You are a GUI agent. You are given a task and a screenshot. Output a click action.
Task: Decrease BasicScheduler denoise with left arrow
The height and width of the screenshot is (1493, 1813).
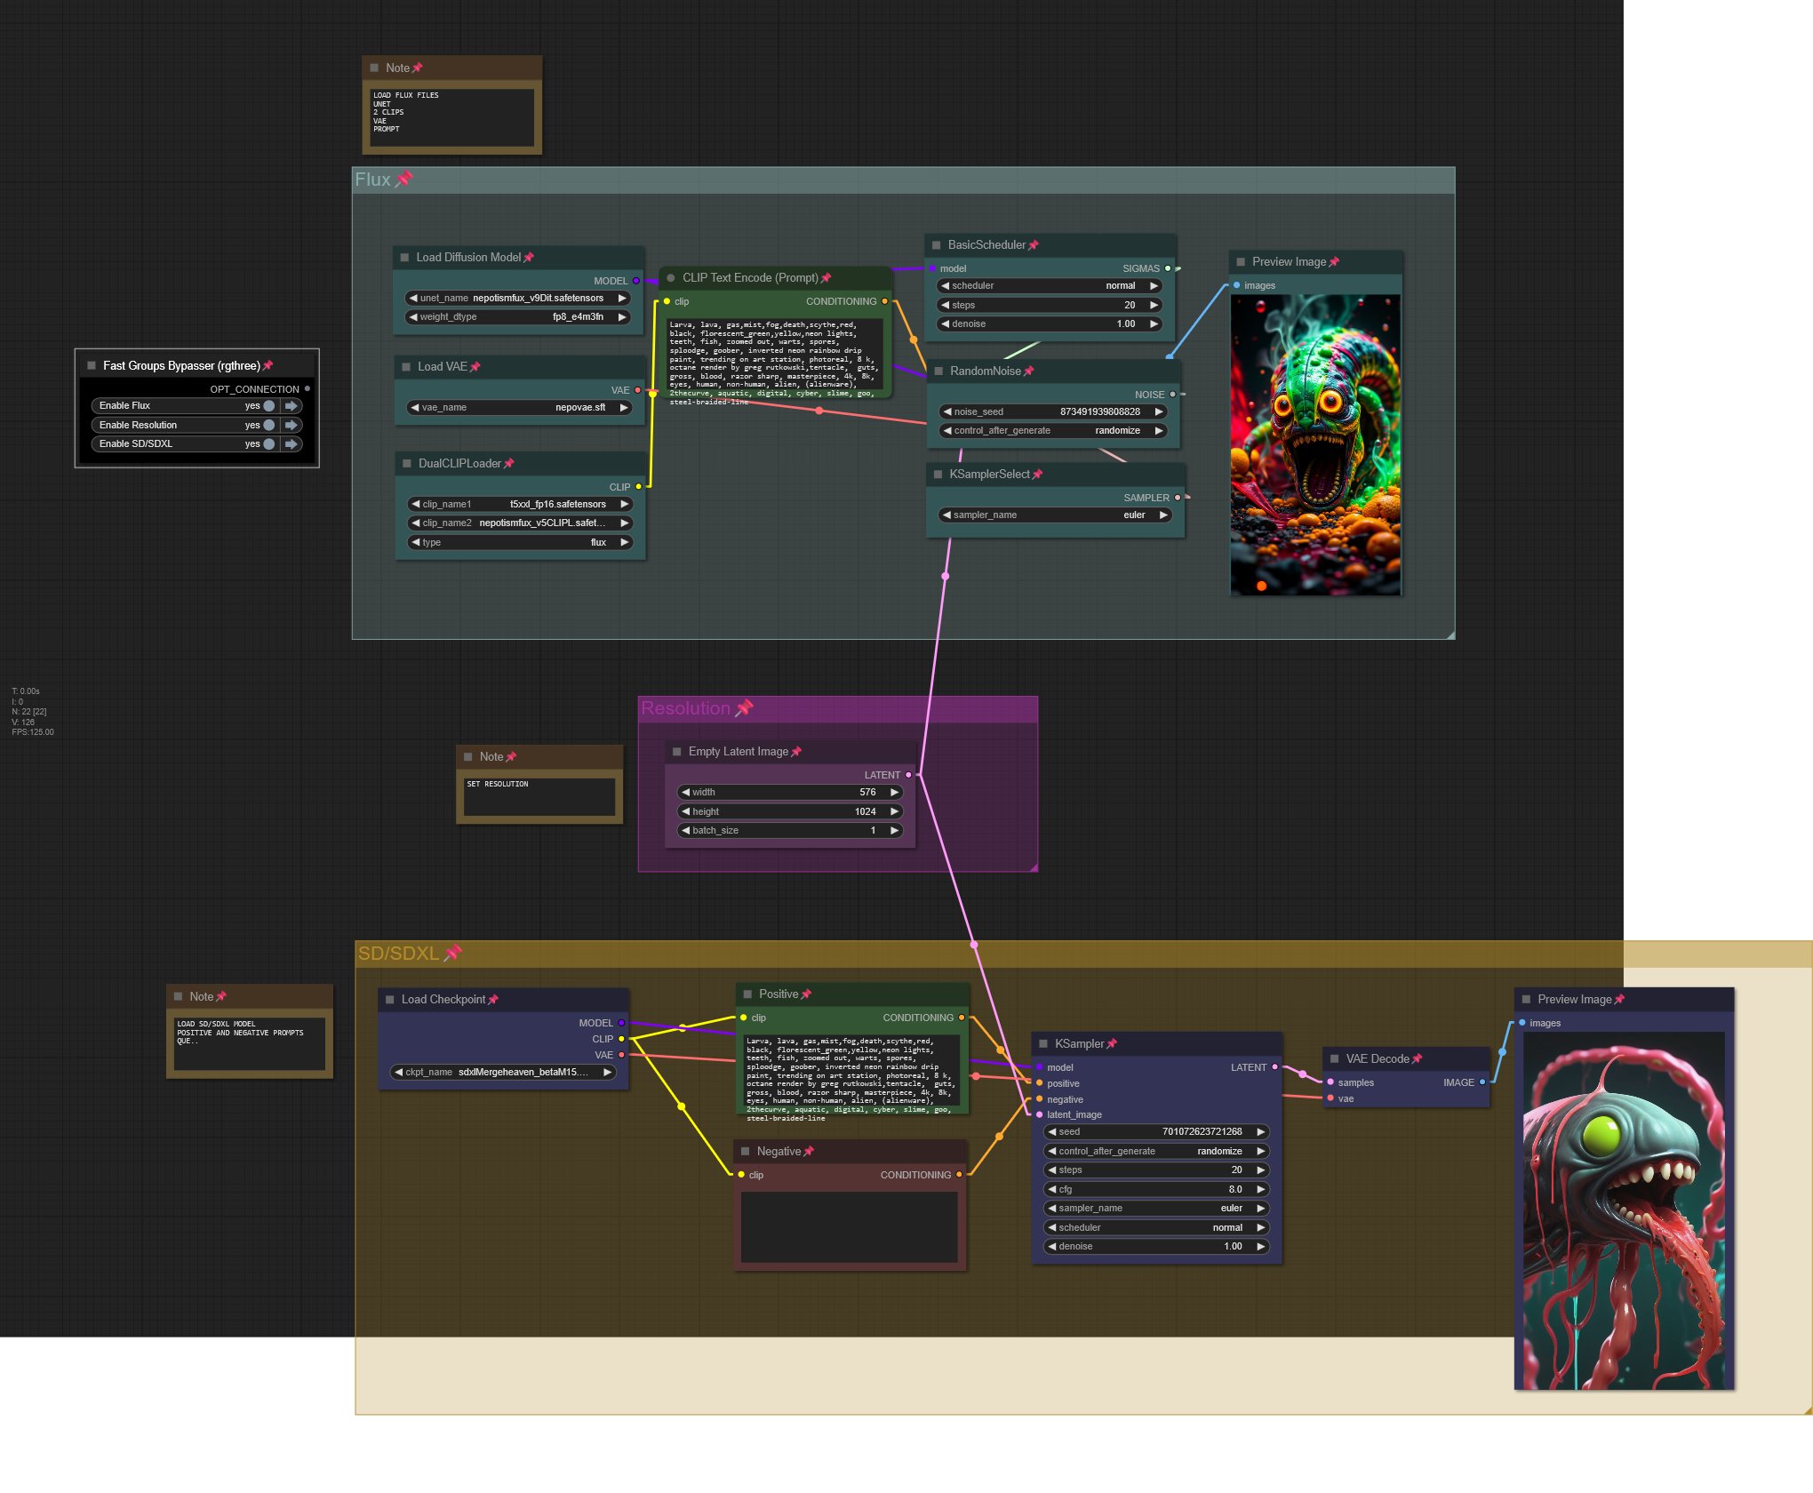click(945, 324)
